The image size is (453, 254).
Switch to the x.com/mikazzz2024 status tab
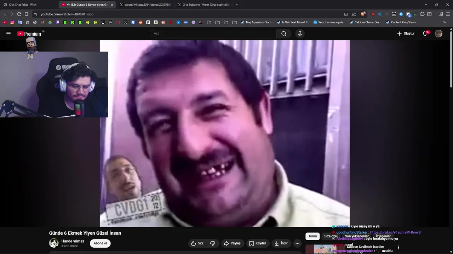(x=145, y=5)
